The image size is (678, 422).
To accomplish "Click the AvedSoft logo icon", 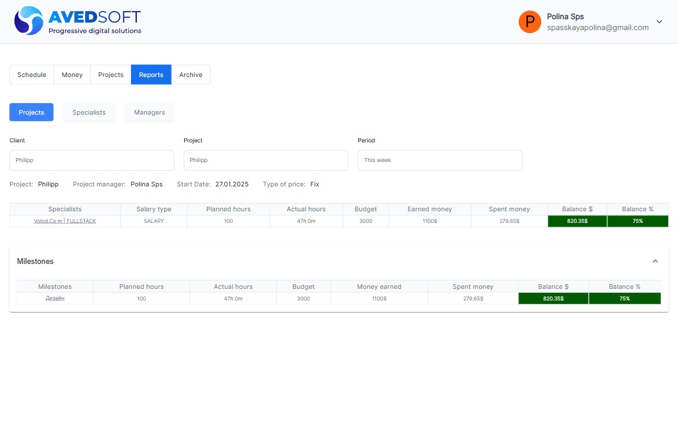I will [29, 21].
